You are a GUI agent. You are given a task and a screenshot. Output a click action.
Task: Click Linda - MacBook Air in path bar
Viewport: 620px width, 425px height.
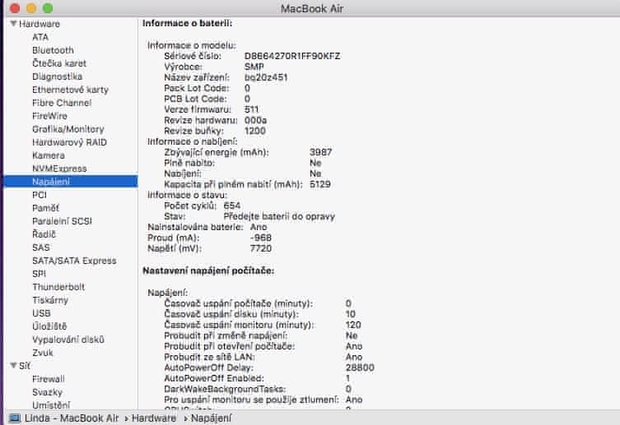[x=72, y=418]
